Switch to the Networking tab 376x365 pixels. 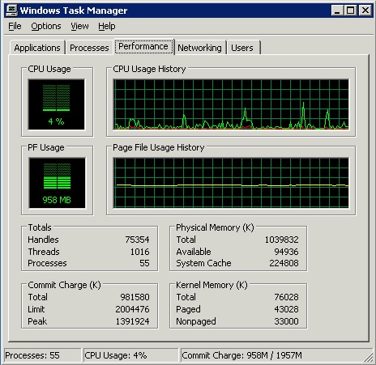pyautogui.click(x=199, y=48)
